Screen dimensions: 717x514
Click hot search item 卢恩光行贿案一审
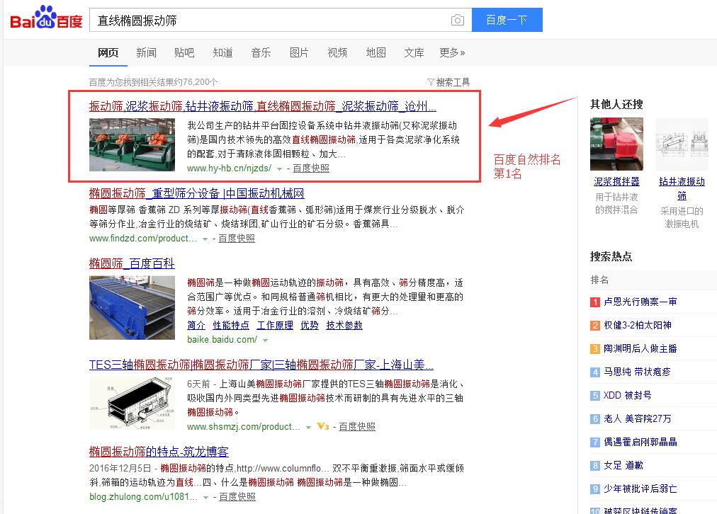[640, 302]
